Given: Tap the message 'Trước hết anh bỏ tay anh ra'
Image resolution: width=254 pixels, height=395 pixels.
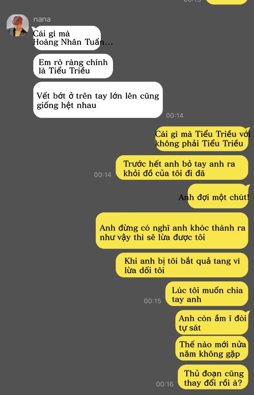Looking at the screenshot, I should pyautogui.click(x=182, y=168).
